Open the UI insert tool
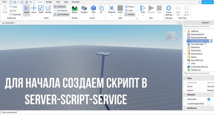This screenshot has height=120, width=214. (101, 9)
